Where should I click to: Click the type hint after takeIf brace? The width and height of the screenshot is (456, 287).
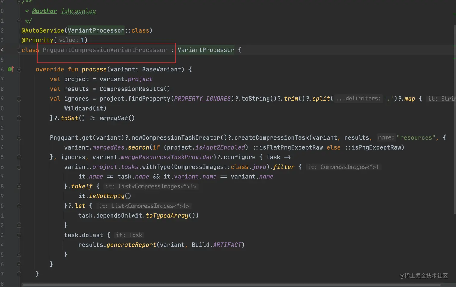point(151,186)
